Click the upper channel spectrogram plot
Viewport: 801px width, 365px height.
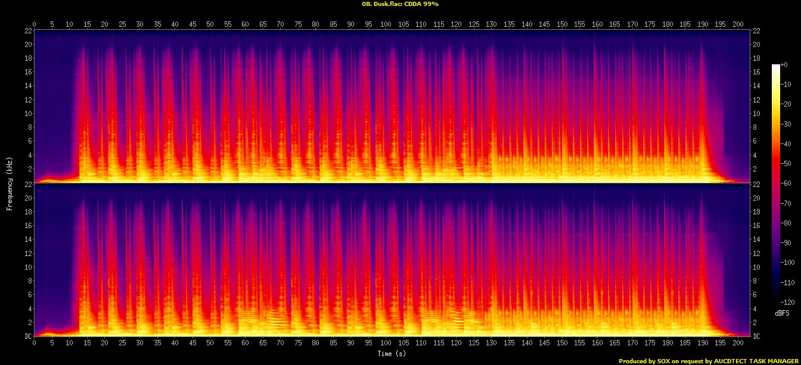[x=392, y=106]
